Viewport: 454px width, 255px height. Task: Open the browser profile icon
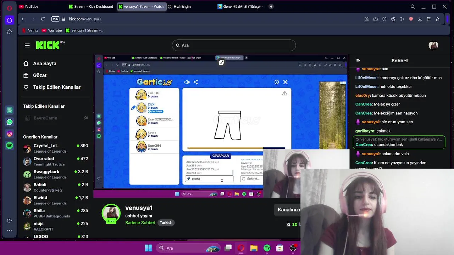(438, 19)
